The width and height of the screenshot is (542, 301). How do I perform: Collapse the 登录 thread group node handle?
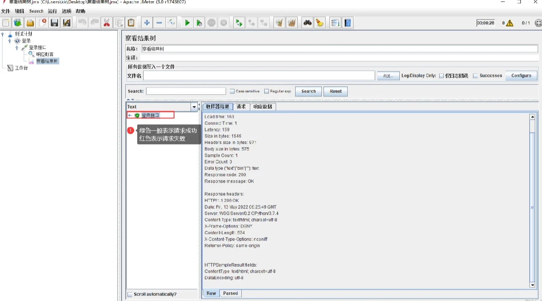[x=9, y=41]
